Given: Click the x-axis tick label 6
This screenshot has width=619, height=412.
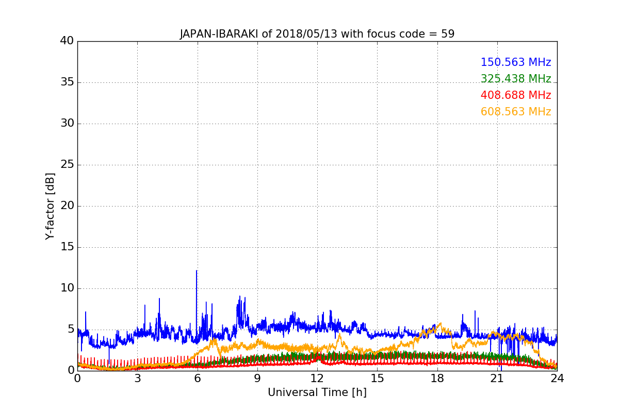Looking at the screenshot, I should coord(197,379).
